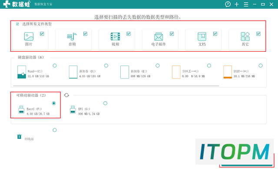This screenshot has height=169, width=278.
Task: Select the Windows (C:) drive radio button
Action: 55,66
